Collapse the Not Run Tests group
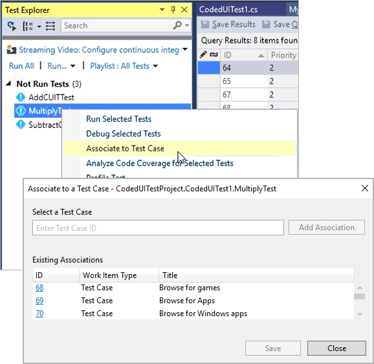Viewport: 374px width, 364px height. pyautogui.click(x=8, y=83)
